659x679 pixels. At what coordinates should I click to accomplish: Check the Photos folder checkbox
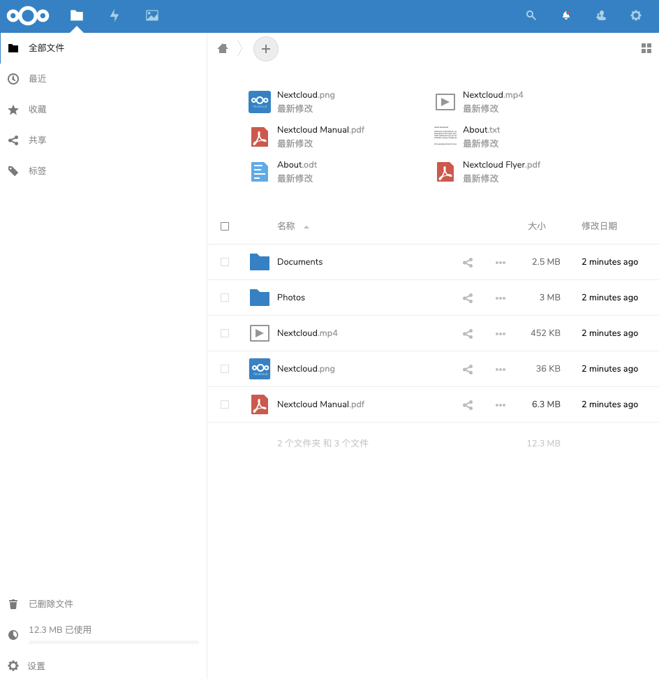pyautogui.click(x=225, y=298)
